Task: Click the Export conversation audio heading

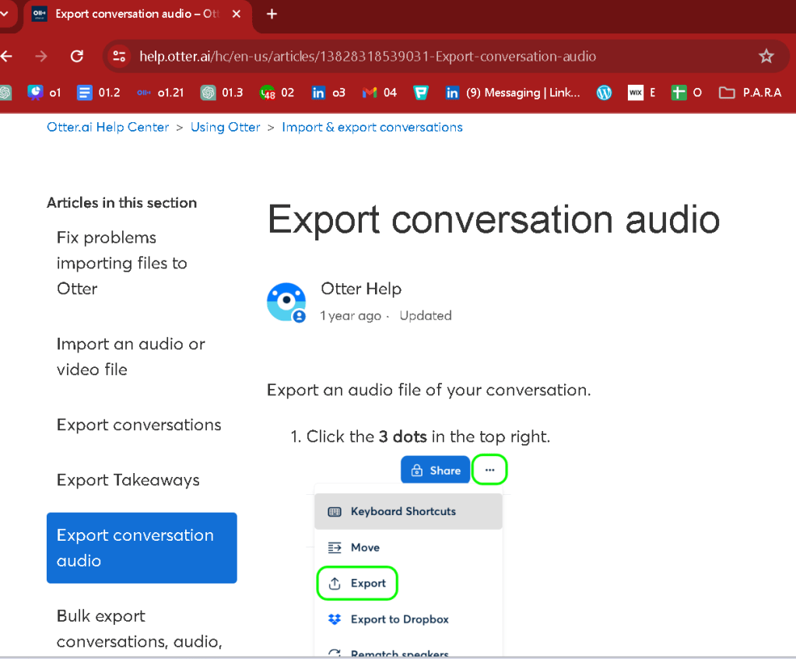Action: pyautogui.click(x=493, y=220)
